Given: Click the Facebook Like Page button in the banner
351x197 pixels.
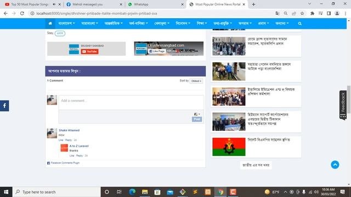Looking at the screenshot, I should coord(157,51).
